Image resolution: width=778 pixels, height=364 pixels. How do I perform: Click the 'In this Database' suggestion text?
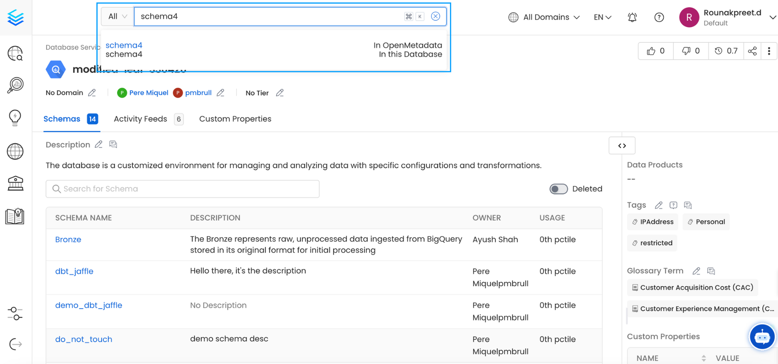[411, 54]
